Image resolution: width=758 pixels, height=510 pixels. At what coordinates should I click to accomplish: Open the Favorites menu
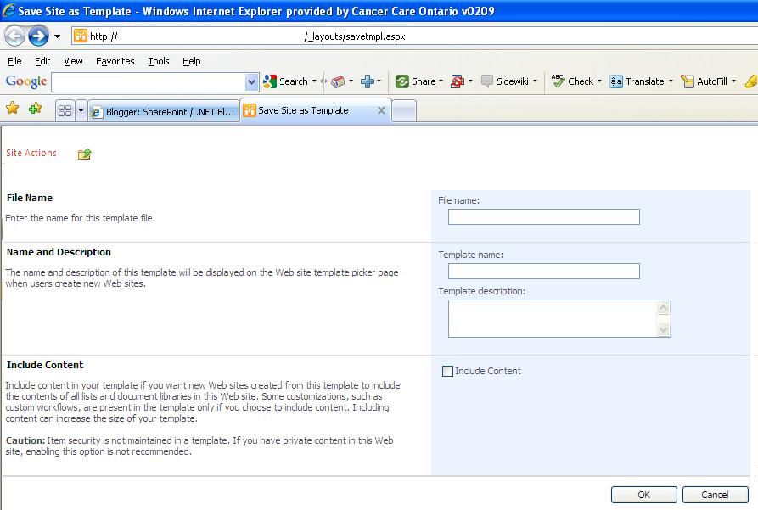click(115, 61)
